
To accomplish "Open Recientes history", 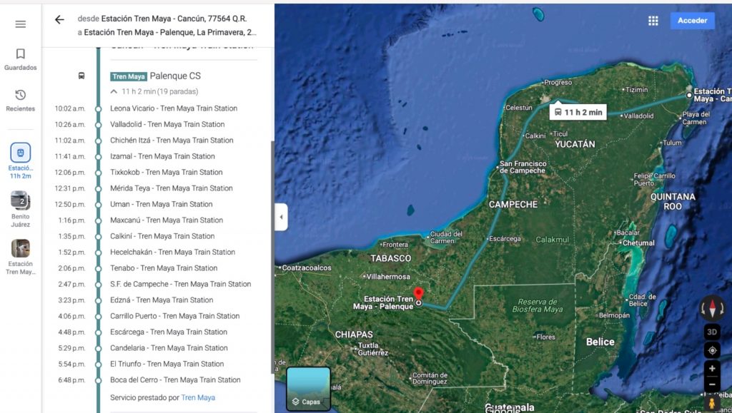I will point(21,101).
